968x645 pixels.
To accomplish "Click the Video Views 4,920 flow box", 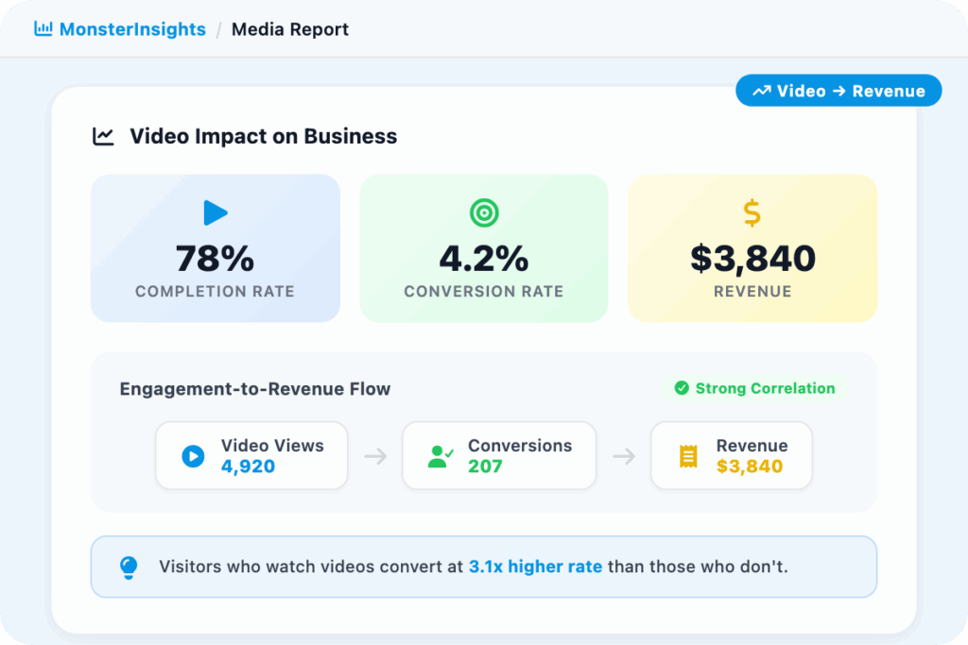I will coord(251,456).
